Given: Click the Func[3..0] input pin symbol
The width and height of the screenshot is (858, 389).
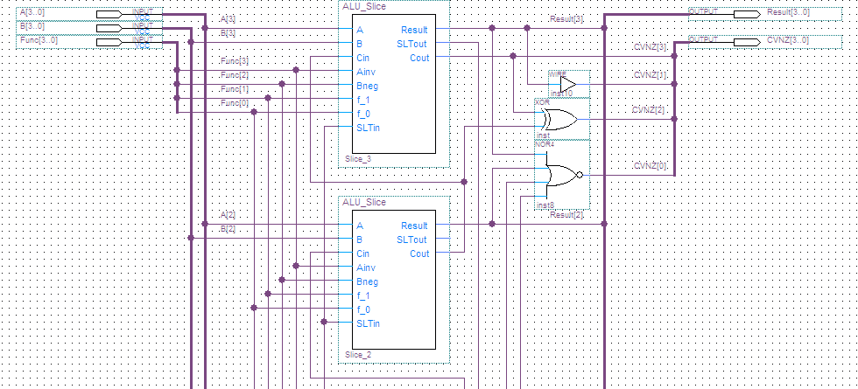Looking at the screenshot, I should coord(109,41).
